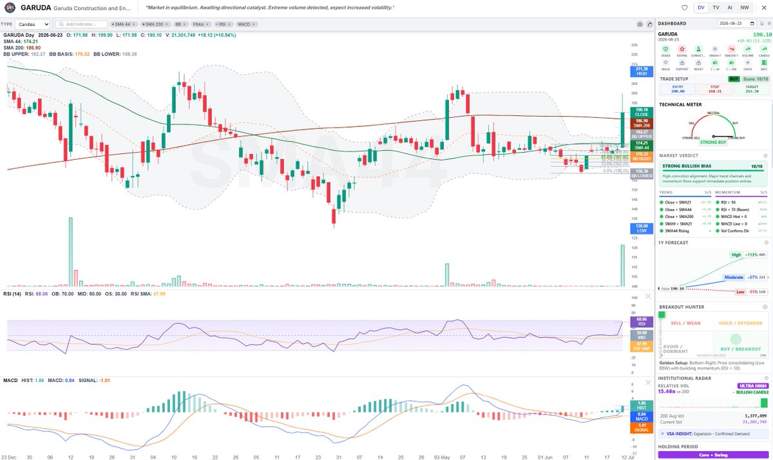This screenshot has width=773, height=460.
Task: Open the SUPPORT indicator icon
Action: [x=682, y=62]
